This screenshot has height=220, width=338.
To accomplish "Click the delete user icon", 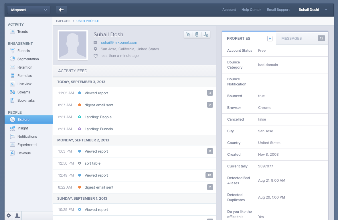I will pos(206,35).
